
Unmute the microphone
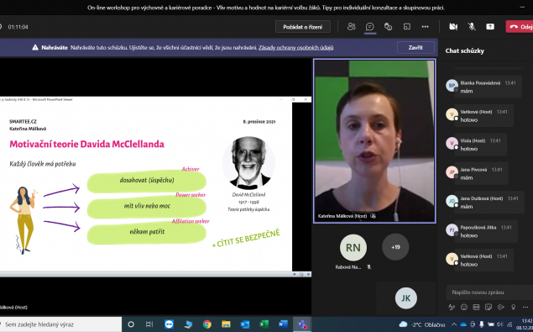tap(472, 27)
